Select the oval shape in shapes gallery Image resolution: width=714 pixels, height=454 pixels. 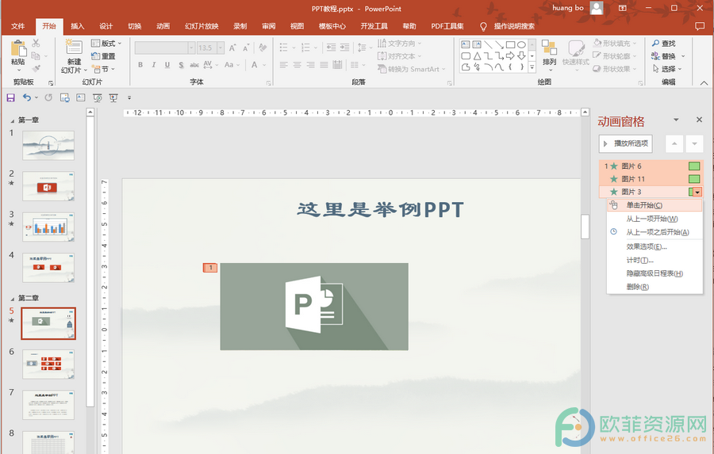521,44
